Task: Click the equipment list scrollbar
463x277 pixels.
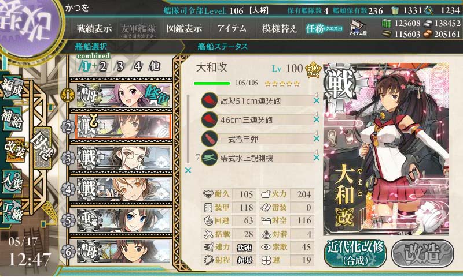Action: [188, 129]
